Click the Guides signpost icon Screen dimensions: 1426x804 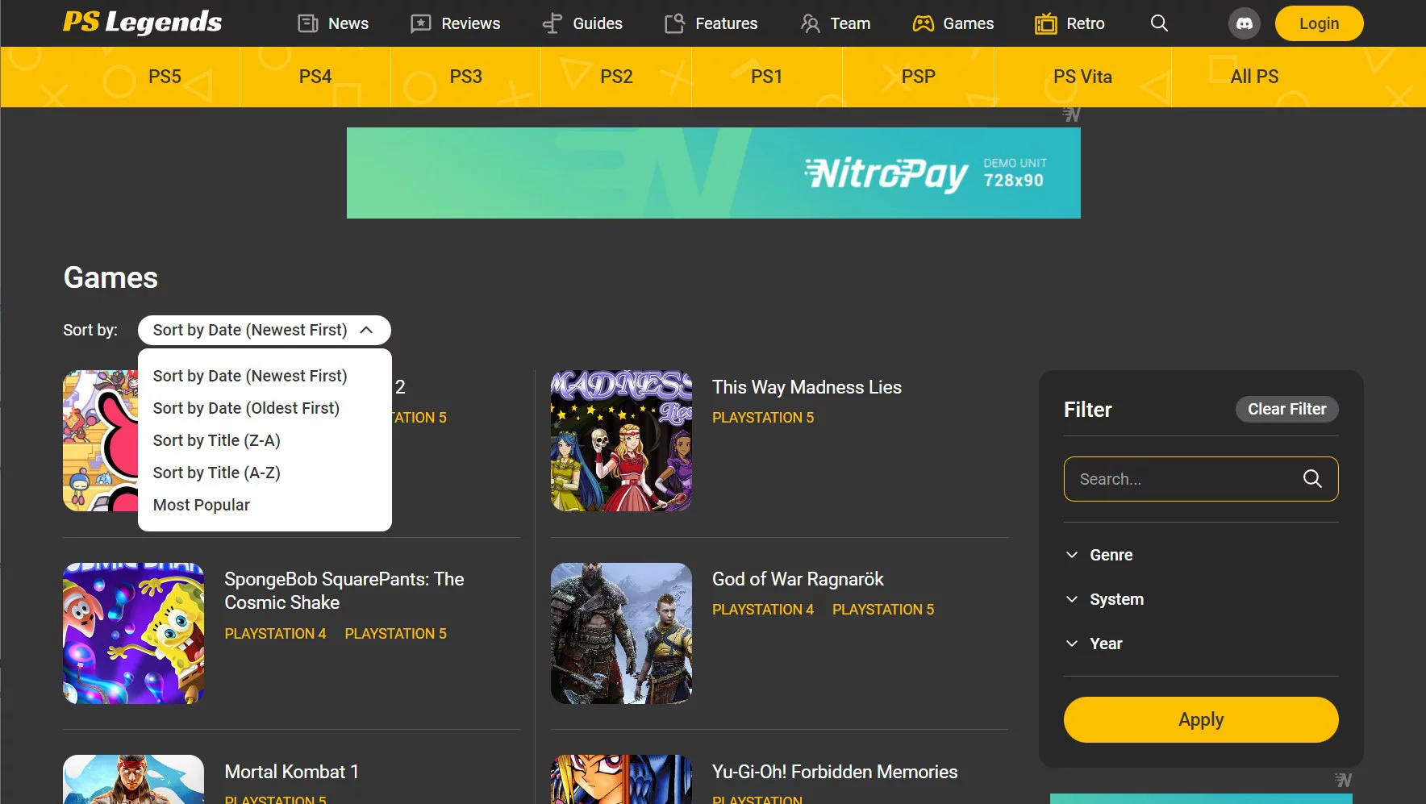coord(552,23)
